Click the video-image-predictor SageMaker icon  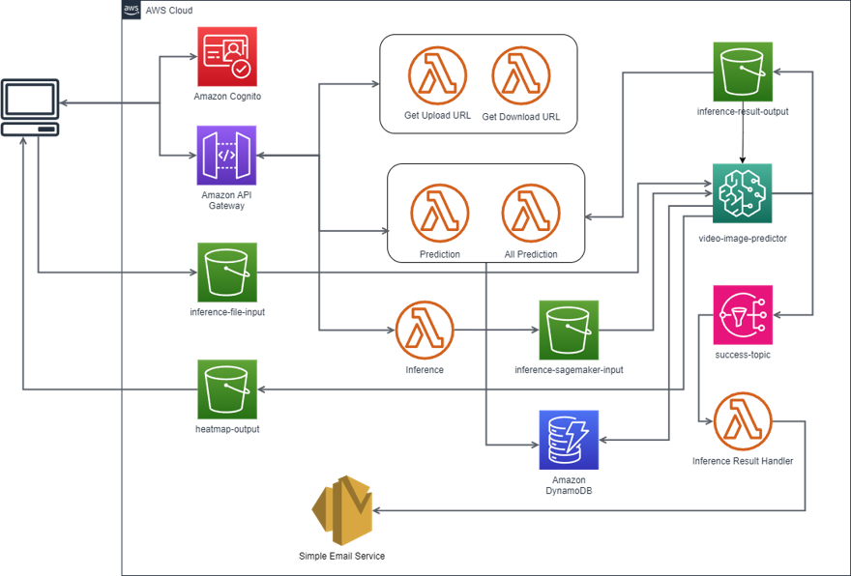point(743,193)
